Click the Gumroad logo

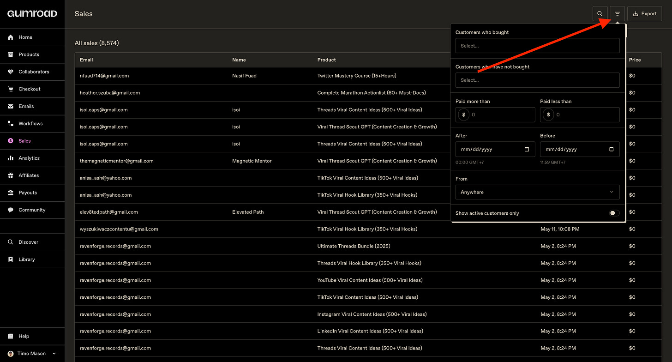click(x=32, y=14)
